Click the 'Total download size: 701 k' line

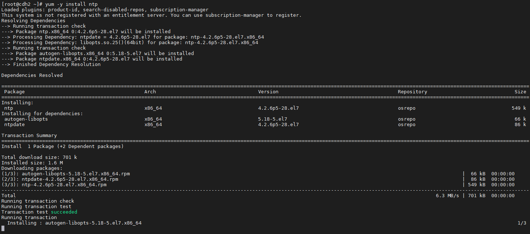39,157
